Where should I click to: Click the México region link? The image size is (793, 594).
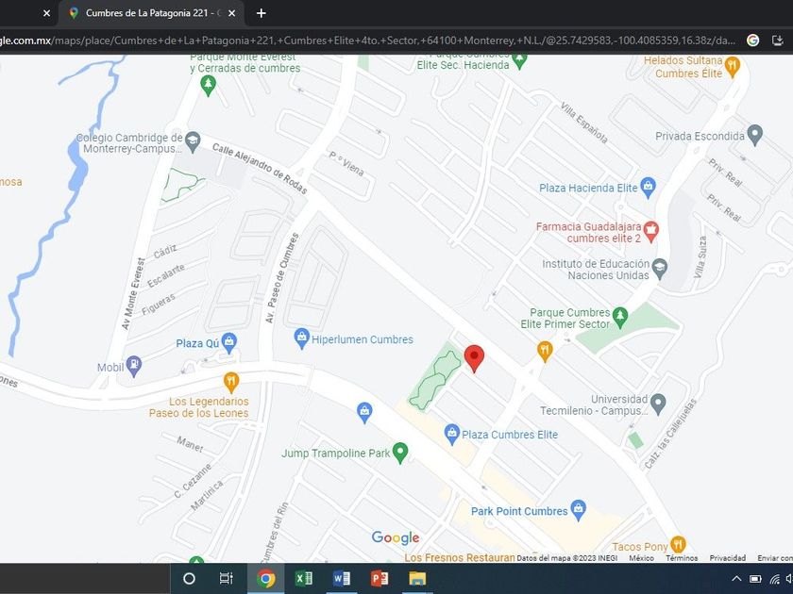641,558
